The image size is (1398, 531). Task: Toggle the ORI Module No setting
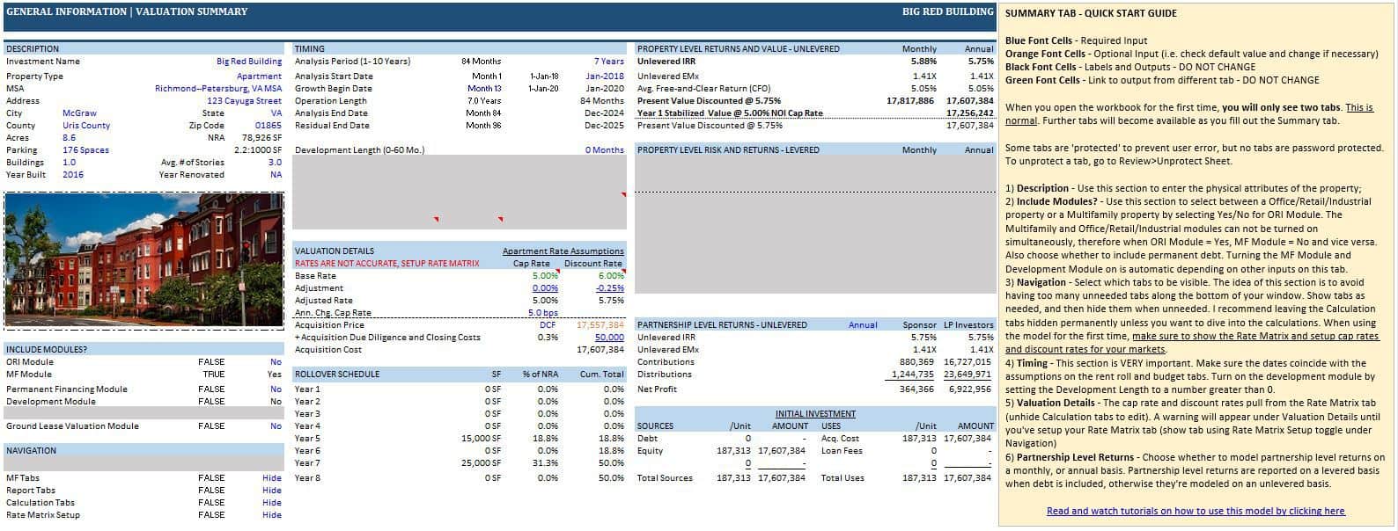(x=276, y=362)
